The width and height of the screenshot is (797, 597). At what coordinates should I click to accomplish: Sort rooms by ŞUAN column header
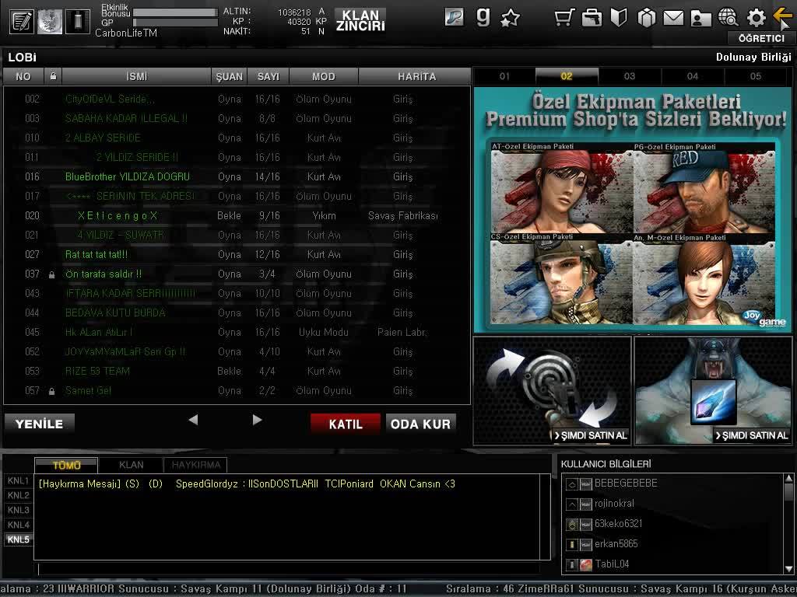[x=230, y=77]
